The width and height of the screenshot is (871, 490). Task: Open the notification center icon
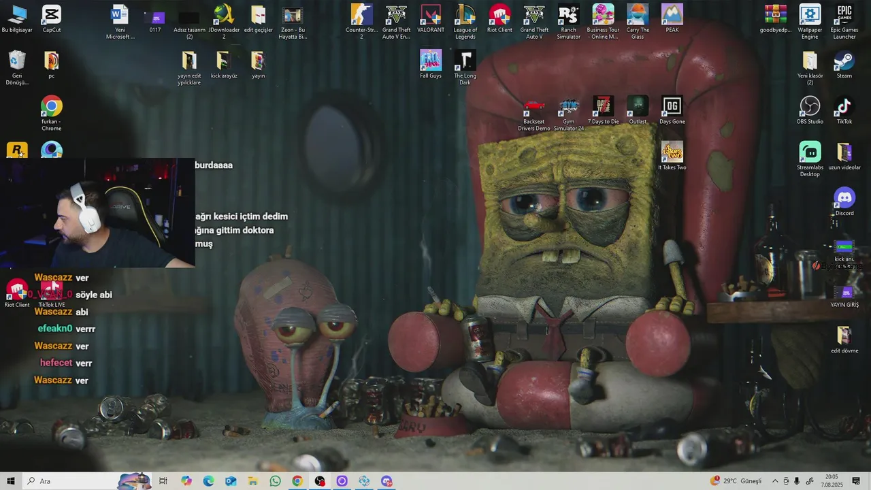tap(856, 481)
